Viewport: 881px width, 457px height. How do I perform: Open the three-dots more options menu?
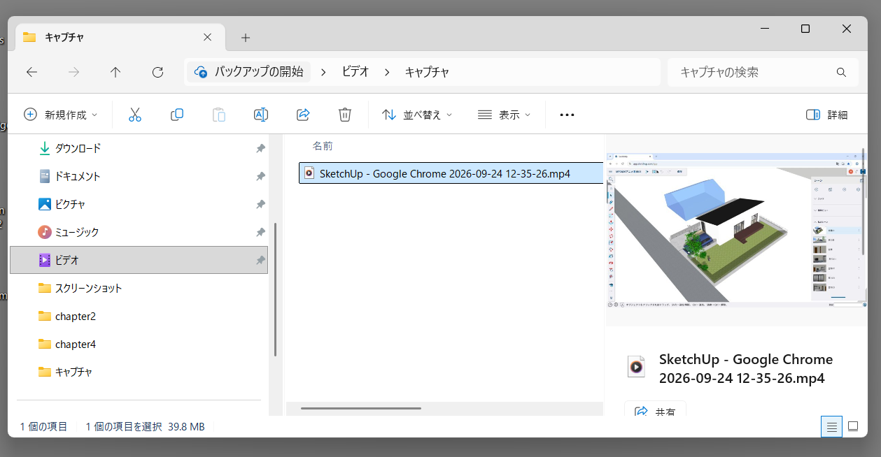[567, 115]
